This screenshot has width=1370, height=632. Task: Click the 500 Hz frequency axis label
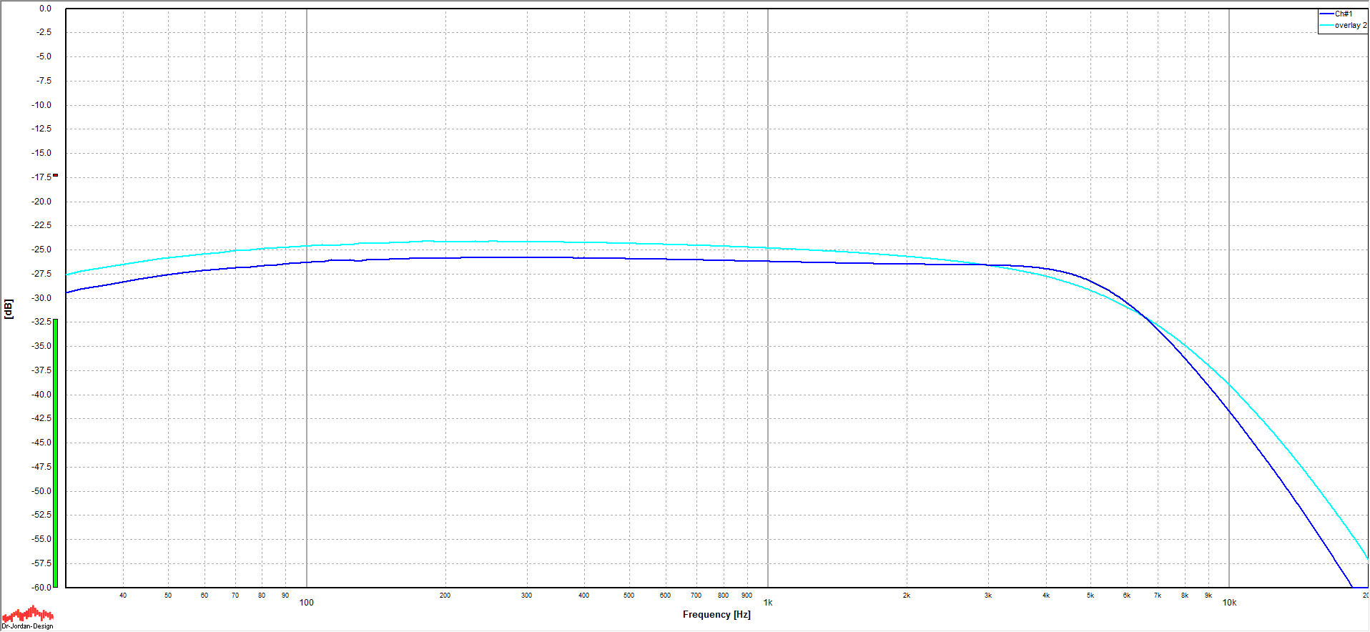coord(629,596)
